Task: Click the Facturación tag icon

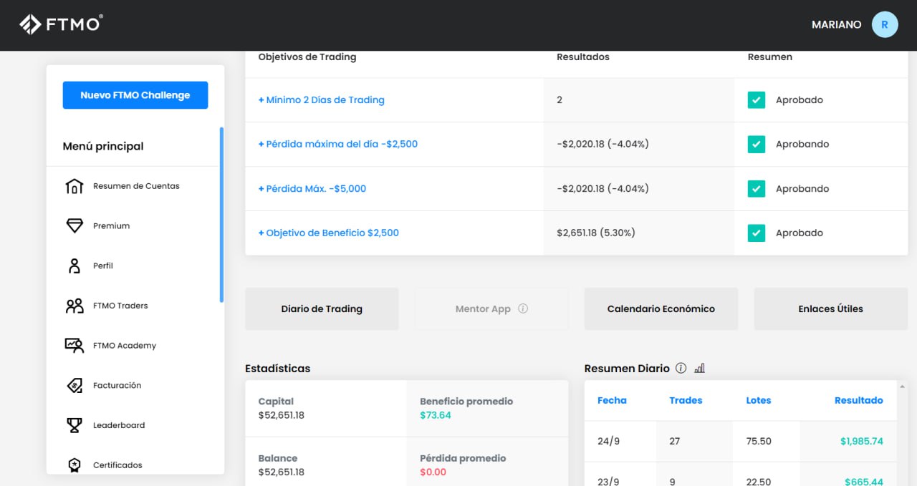Action: 74,385
